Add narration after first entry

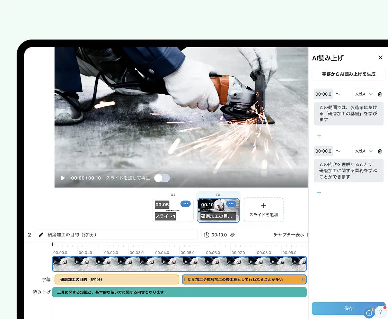click(x=319, y=136)
